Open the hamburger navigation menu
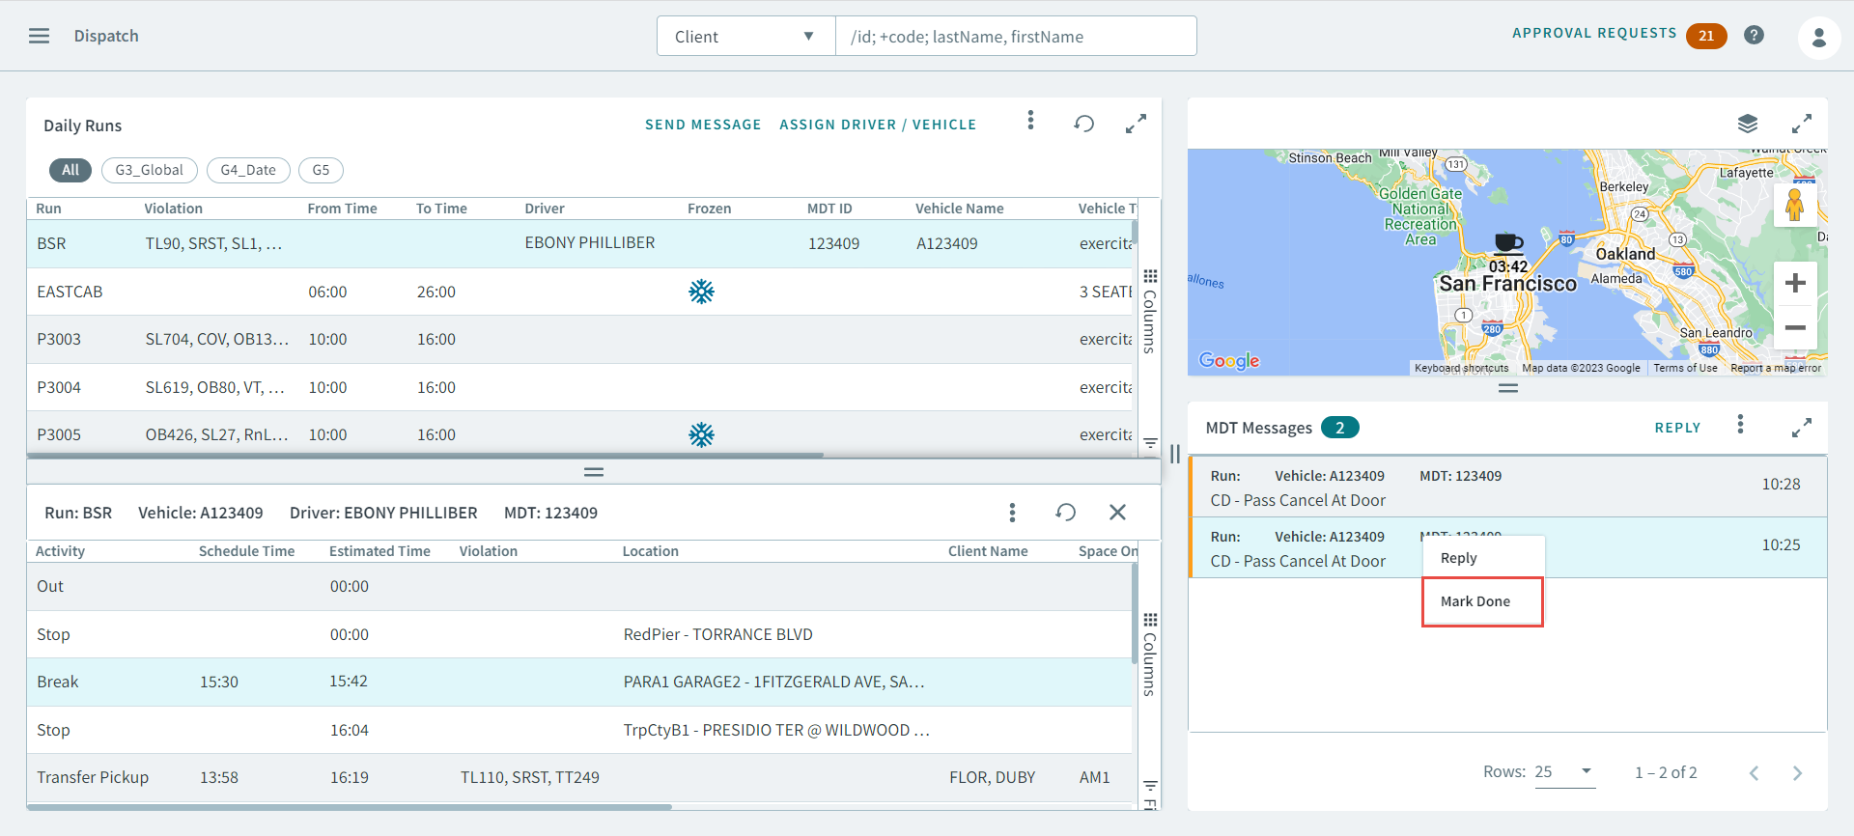Image resolution: width=1854 pixels, height=836 pixels. tap(39, 36)
